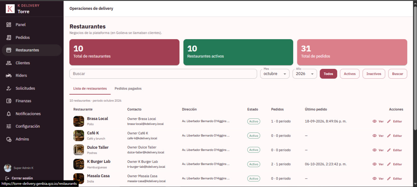The width and height of the screenshot is (417, 187).
Task: Click the pencil icon for Masala Casa
Action: coord(389,179)
